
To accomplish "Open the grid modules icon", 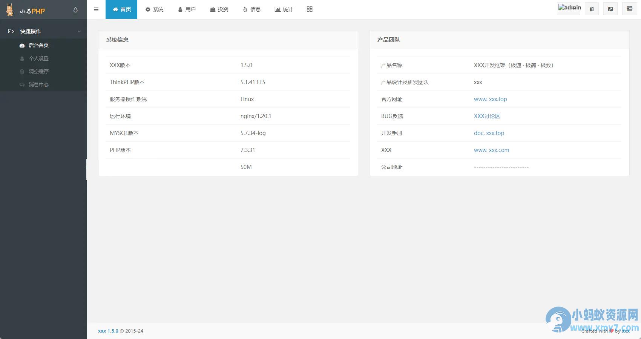I will coord(310,9).
